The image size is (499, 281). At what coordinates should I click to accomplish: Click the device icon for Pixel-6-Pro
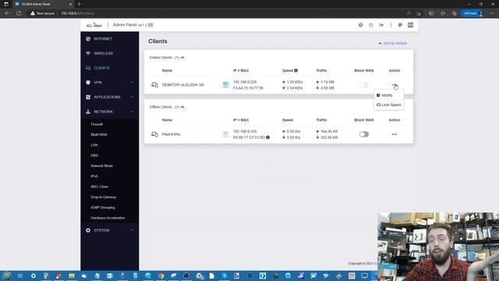click(x=154, y=134)
